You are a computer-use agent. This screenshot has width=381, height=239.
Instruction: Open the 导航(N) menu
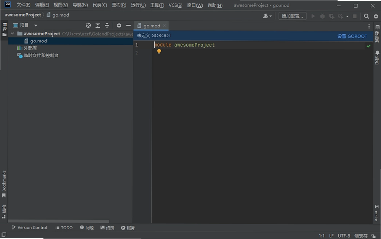coord(80,5)
